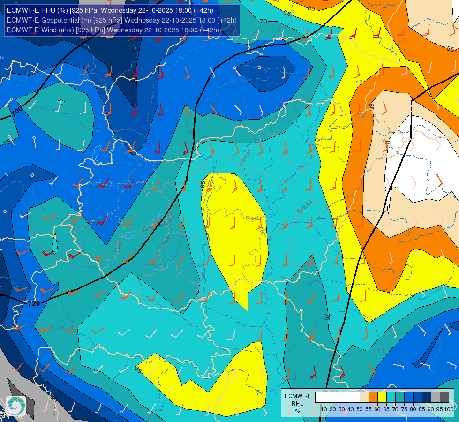
Task: Click the '700' geopotential contour label
Action: [17, 111]
